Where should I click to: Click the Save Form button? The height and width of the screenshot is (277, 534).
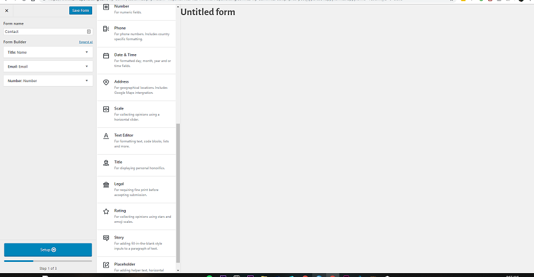click(x=80, y=11)
